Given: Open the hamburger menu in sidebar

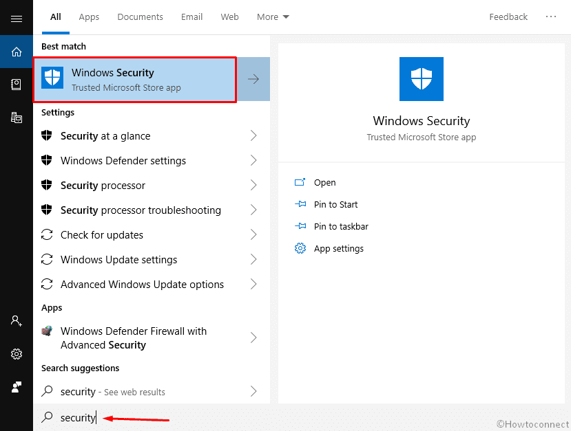Looking at the screenshot, I should 17,19.
